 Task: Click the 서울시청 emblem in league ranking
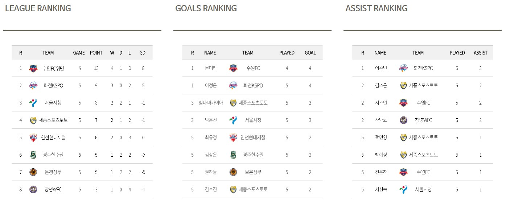(x=33, y=103)
